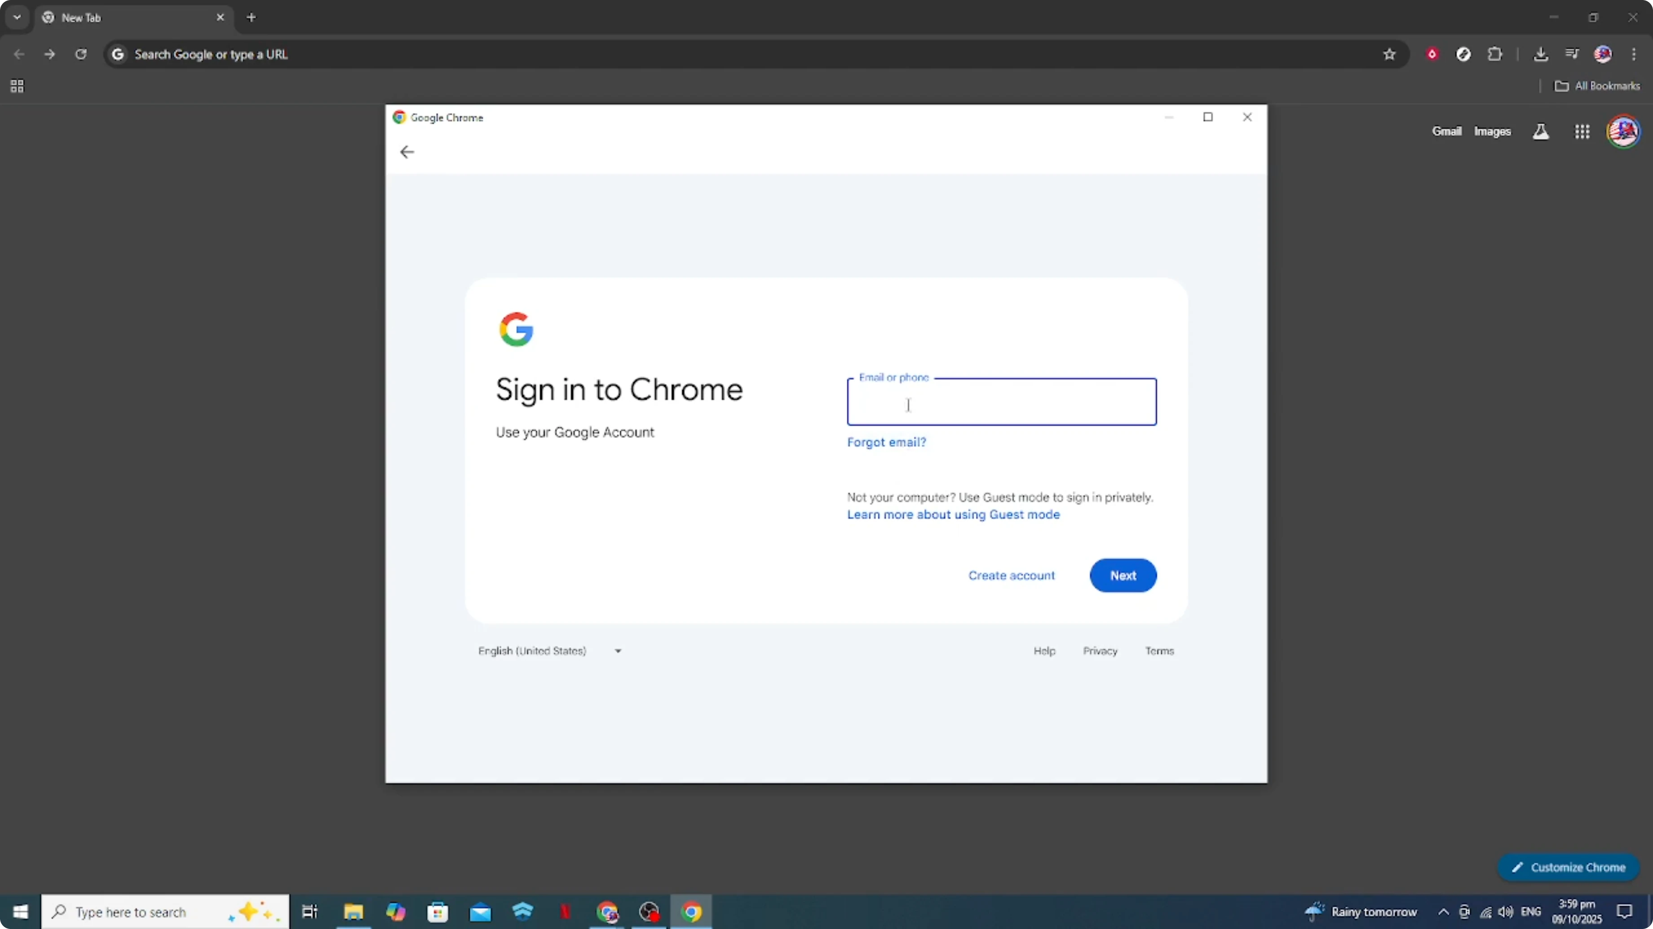The width and height of the screenshot is (1653, 929).
Task: Open the All Bookmarks folder
Action: click(1597, 86)
